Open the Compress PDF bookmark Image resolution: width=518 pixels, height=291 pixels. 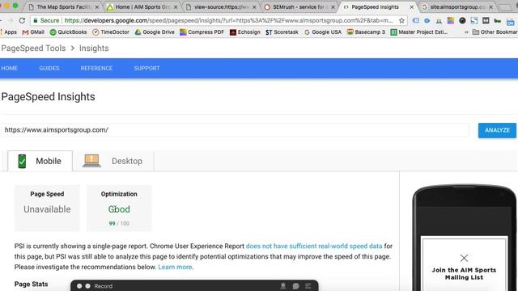click(x=202, y=32)
